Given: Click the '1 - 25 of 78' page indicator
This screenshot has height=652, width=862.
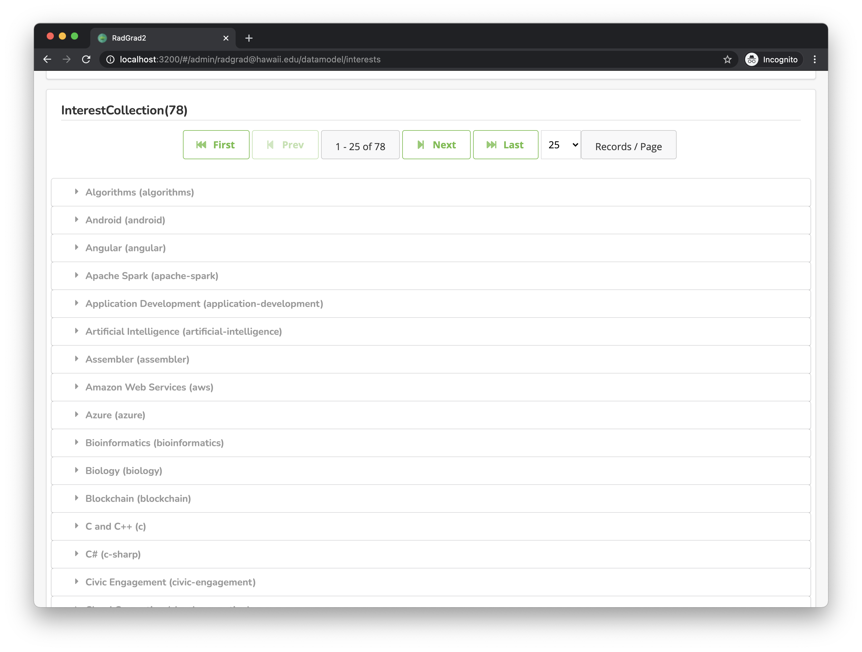Looking at the screenshot, I should tap(360, 145).
